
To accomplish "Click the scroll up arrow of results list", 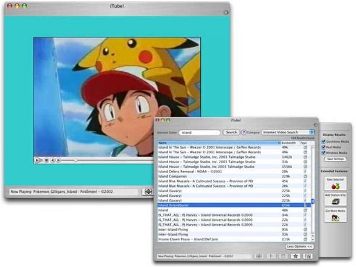I will 313,236.
